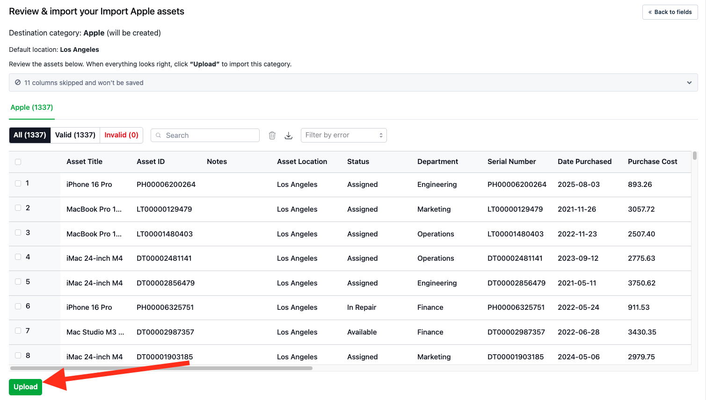
Task: Click the Asset Location column header
Action: (302, 162)
